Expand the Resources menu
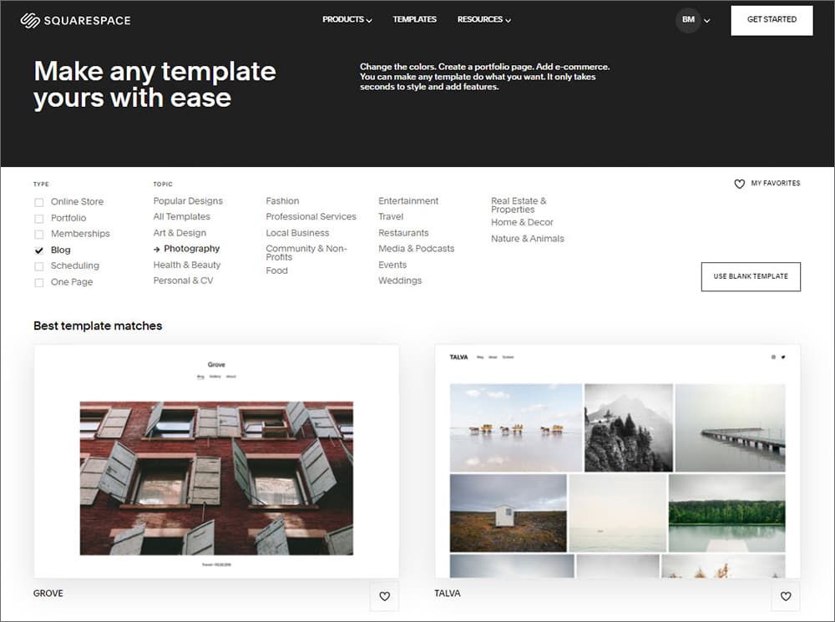The image size is (835, 622). click(x=484, y=19)
